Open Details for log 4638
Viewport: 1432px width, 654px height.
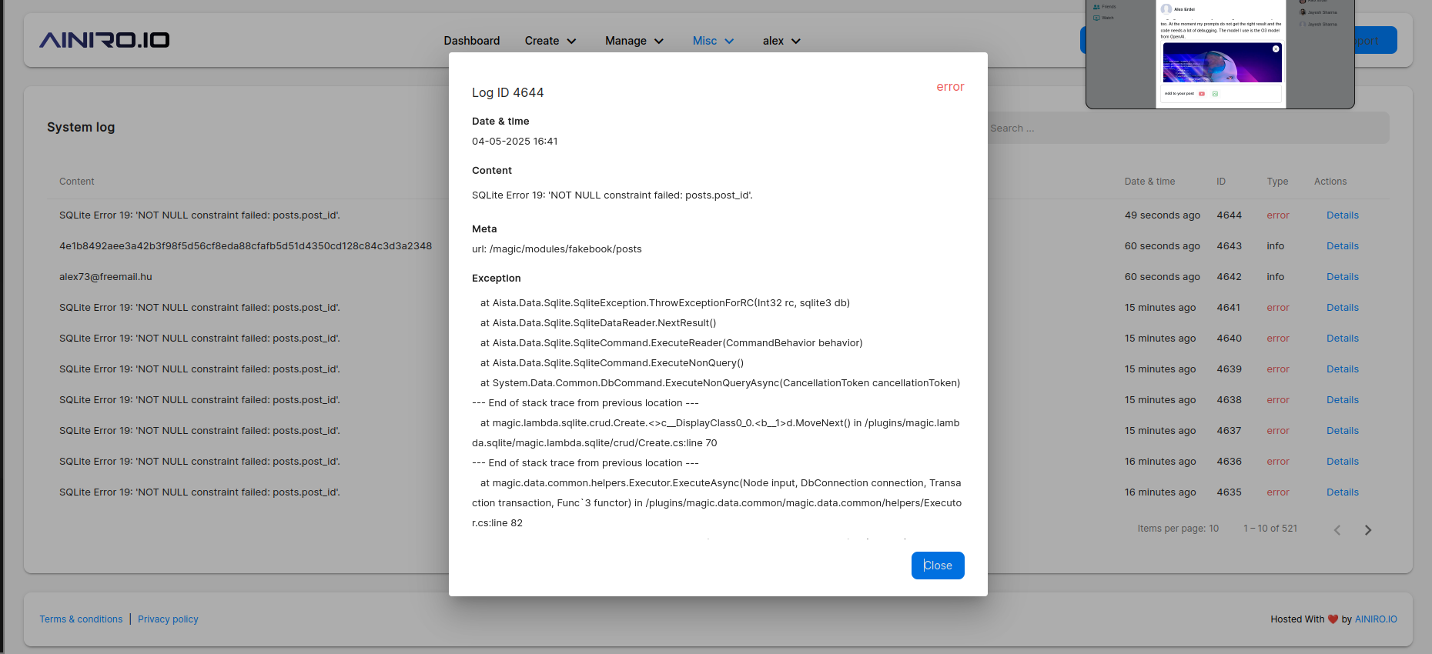pos(1342,400)
